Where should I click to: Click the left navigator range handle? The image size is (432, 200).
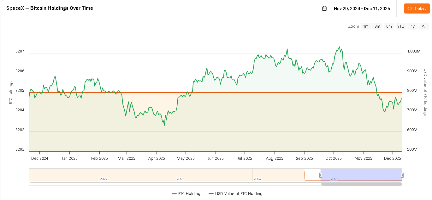pyautogui.click(x=321, y=175)
